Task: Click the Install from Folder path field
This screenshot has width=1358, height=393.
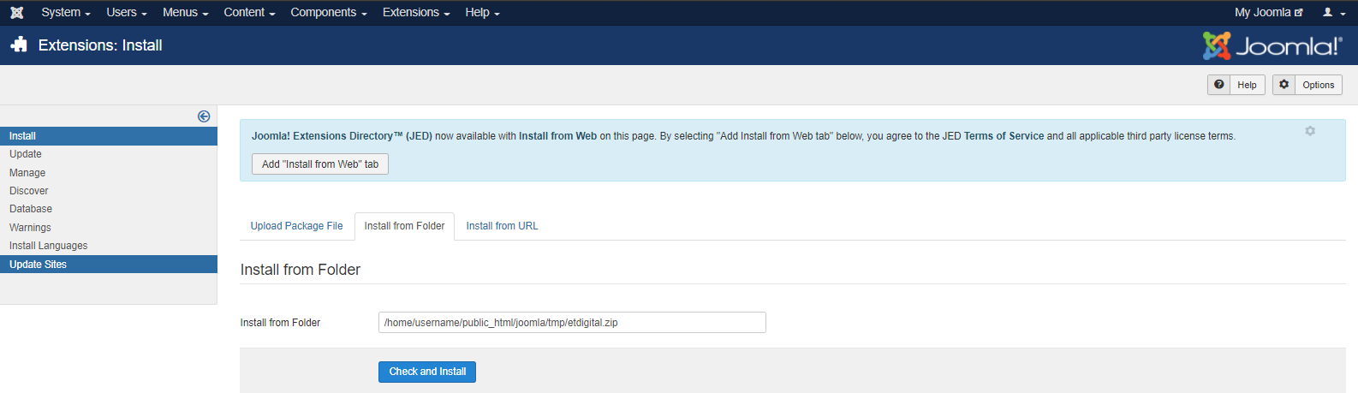Action: pyautogui.click(x=572, y=323)
